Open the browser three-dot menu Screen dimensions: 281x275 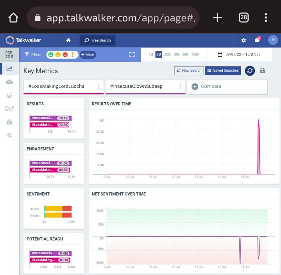[266, 17]
